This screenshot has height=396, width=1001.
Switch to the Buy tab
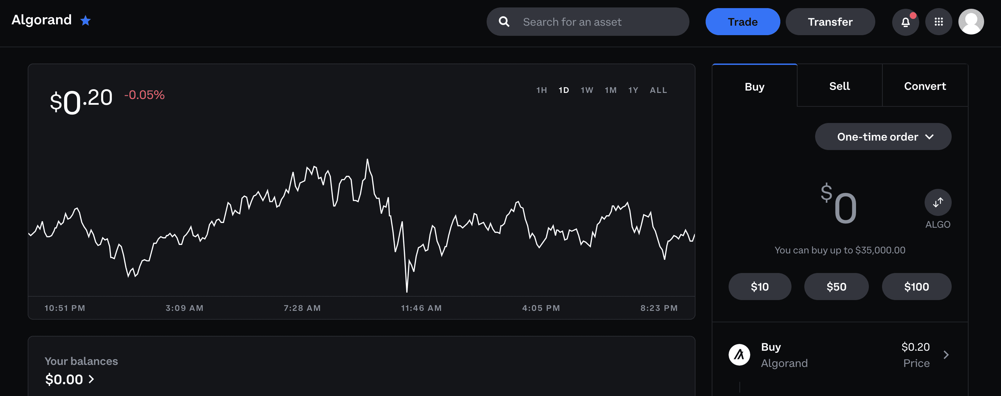point(755,86)
